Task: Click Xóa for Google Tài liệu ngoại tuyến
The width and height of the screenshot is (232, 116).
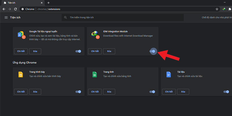Action: 35,51
